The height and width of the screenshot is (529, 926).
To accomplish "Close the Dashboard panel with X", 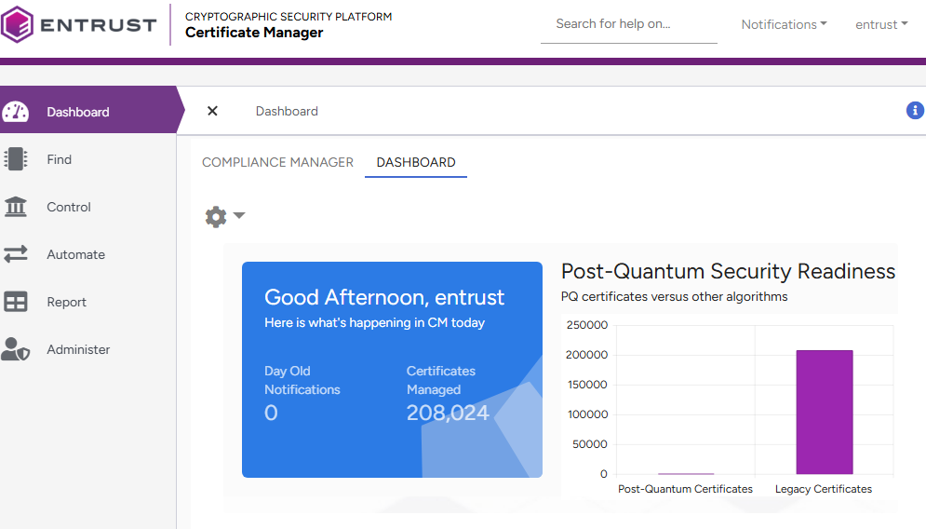I will click(x=212, y=111).
